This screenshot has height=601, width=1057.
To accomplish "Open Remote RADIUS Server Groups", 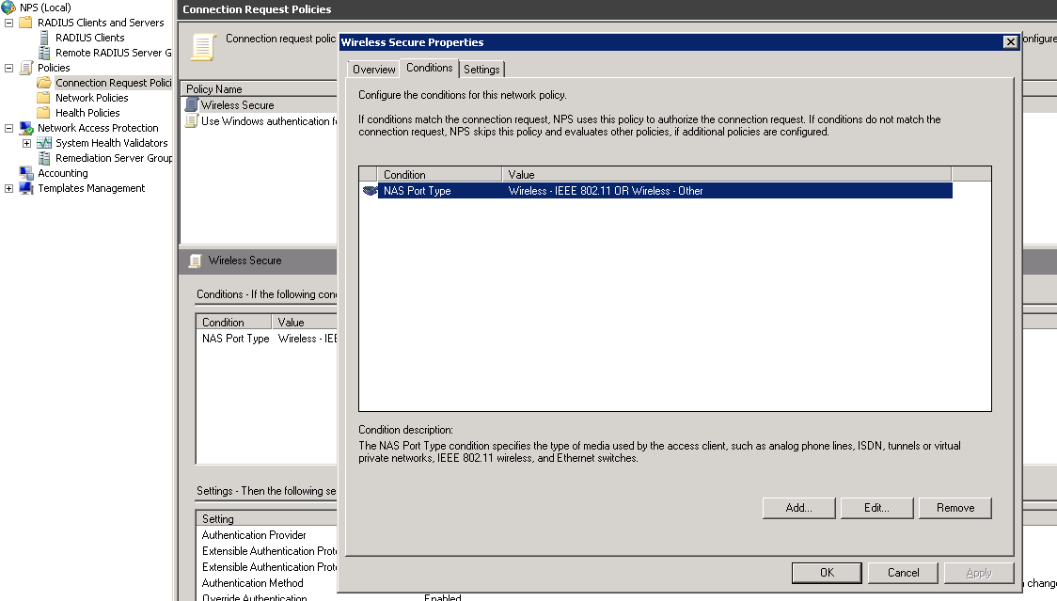I will click(x=45, y=53).
